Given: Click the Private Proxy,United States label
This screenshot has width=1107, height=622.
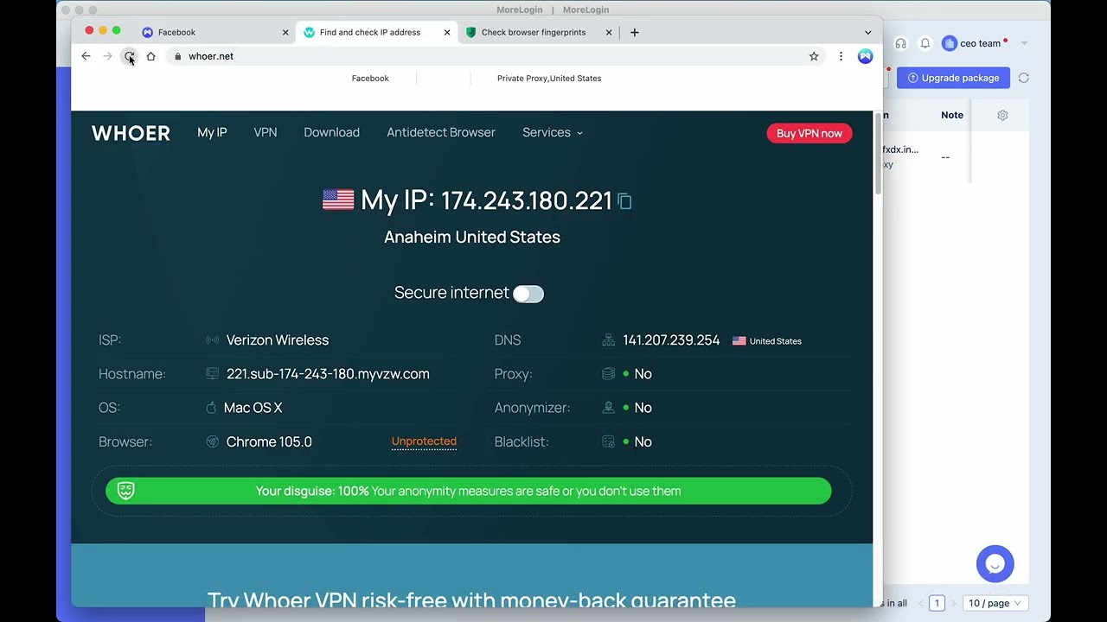Looking at the screenshot, I should [549, 78].
